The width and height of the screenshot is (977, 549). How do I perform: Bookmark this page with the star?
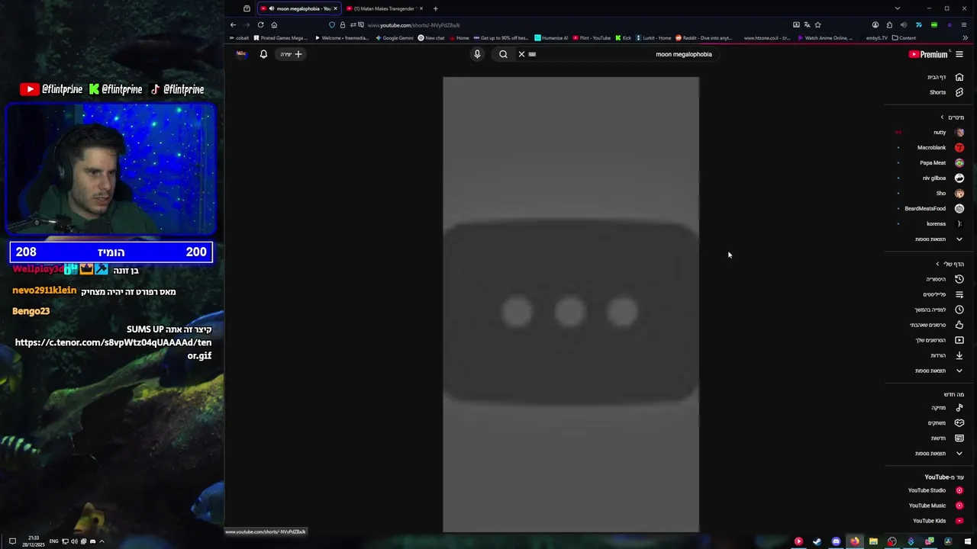(817, 24)
